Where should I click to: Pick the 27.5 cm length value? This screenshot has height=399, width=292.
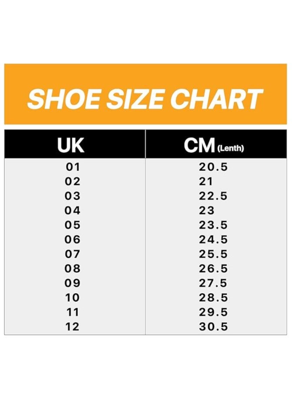[x=213, y=283]
